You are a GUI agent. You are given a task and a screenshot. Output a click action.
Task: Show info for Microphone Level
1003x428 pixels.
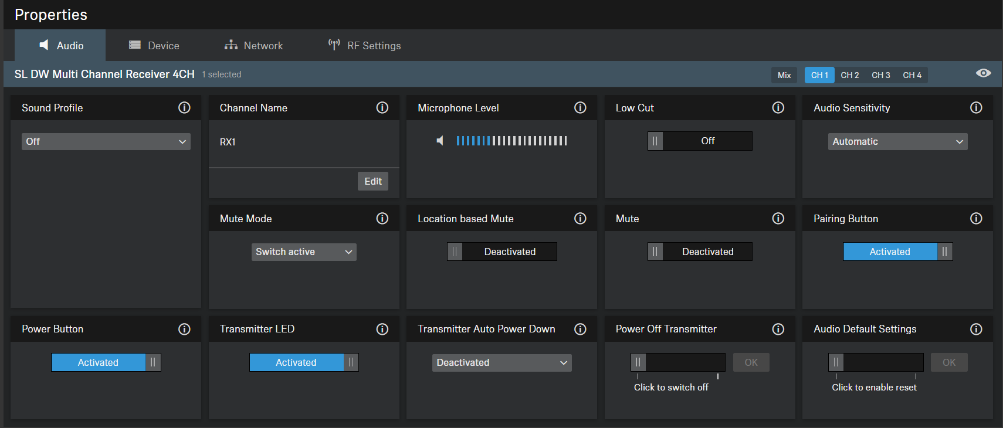(580, 108)
